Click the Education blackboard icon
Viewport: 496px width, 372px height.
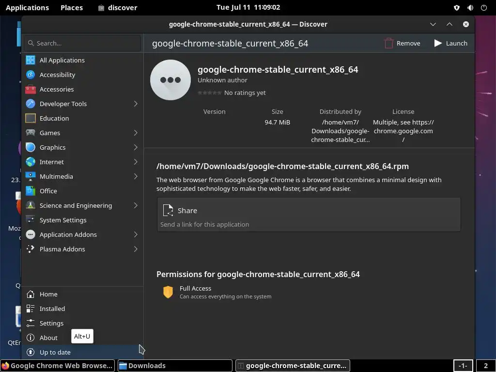pyautogui.click(x=31, y=118)
